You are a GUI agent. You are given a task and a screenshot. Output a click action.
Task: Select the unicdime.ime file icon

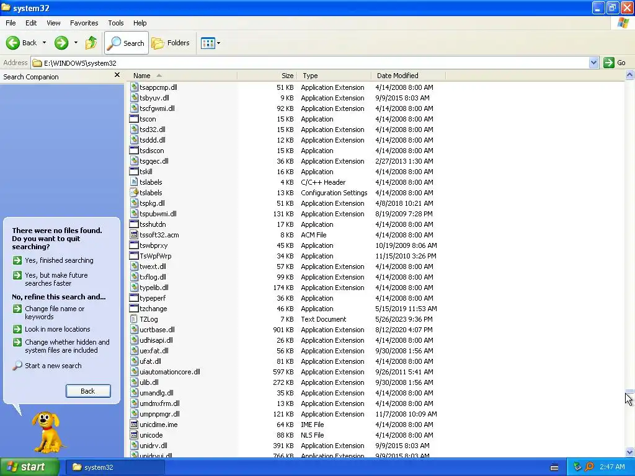[134, 424]
